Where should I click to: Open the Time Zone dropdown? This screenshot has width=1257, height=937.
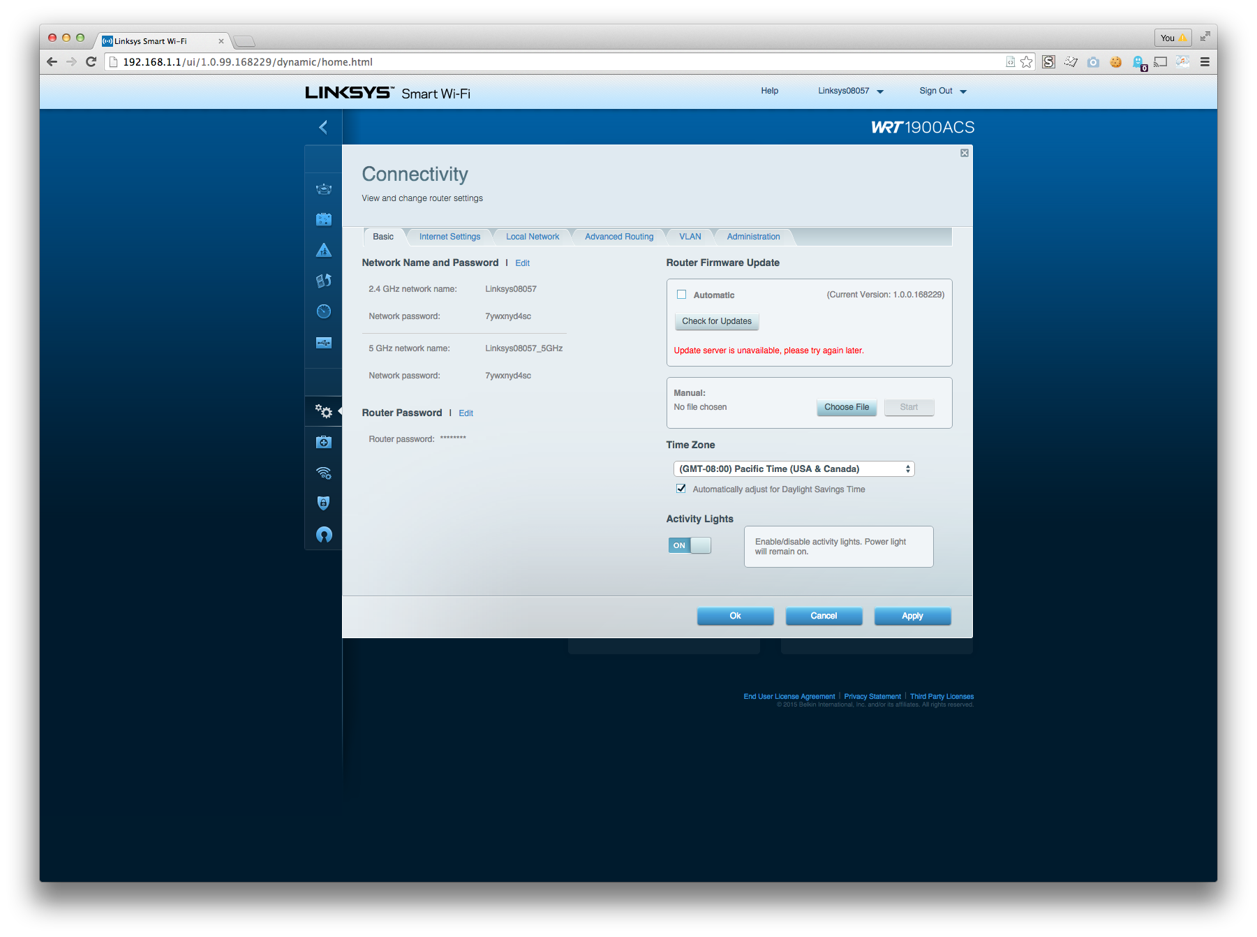point(794,469)
